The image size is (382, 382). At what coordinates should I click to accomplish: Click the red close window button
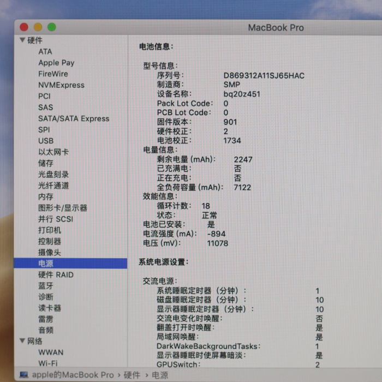[24, 27]
